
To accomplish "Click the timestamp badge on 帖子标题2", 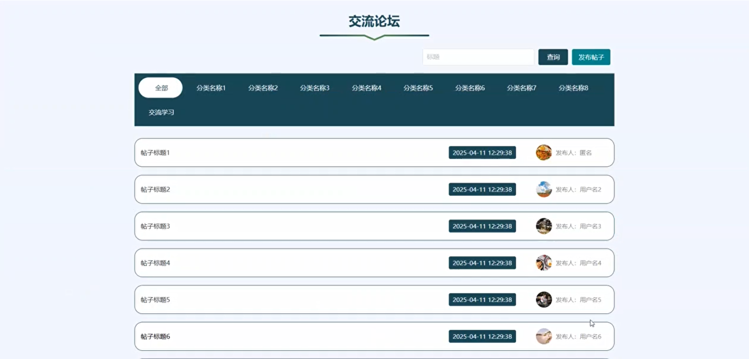I will pyautogui.click(x=482, y=189).
